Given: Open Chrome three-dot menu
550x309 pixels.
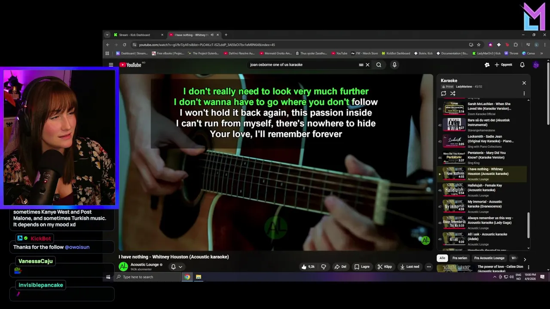Looking at the screenshot, I should (545, 45).
